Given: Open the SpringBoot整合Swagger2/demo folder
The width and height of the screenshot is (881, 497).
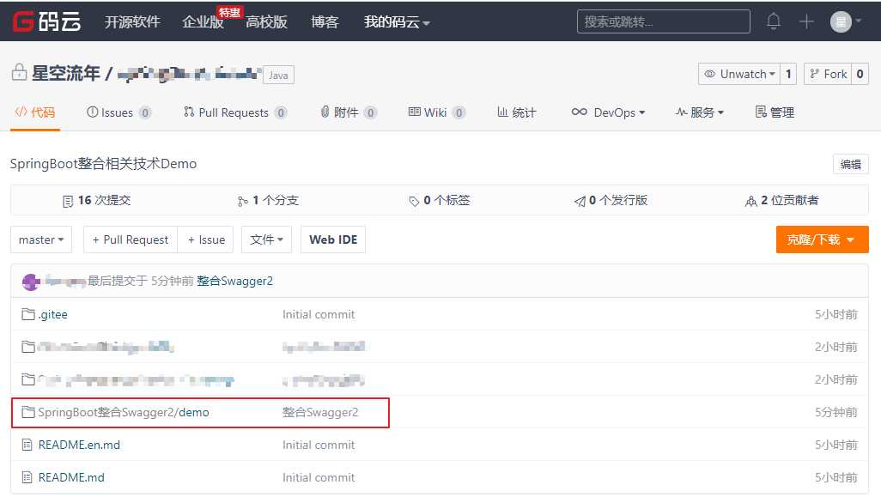Looking at the screenshot, I should tap(124, 412).
